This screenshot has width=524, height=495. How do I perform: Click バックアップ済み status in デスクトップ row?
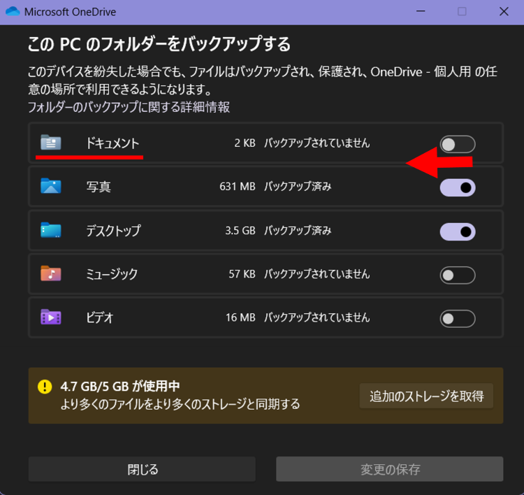click(x=298, y=231)
